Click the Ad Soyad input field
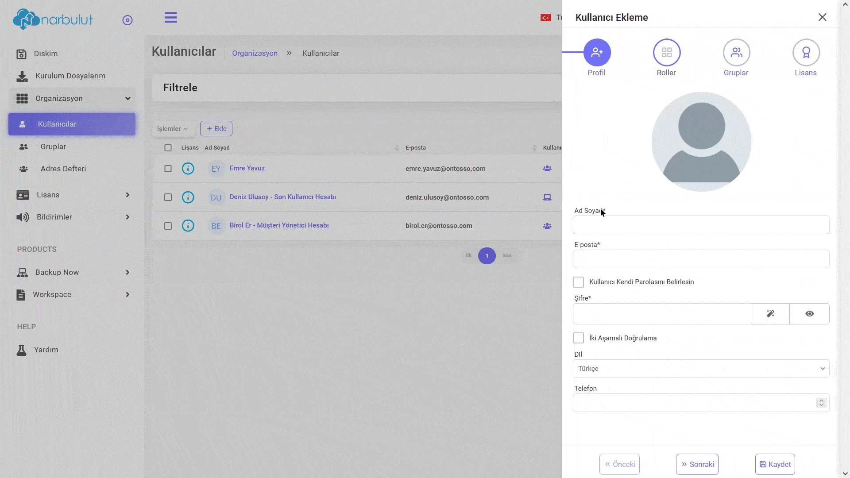This screenshot has height=478, width=850. pyautogui.click(x=701, y=225)
